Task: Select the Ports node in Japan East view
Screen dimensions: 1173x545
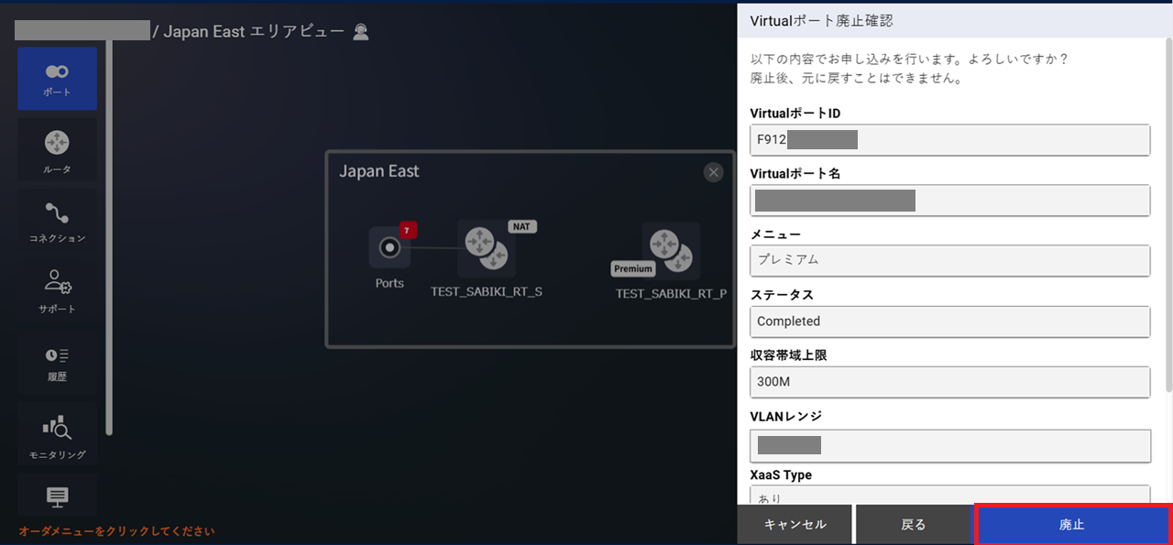Action: click(x=389, y=249)
